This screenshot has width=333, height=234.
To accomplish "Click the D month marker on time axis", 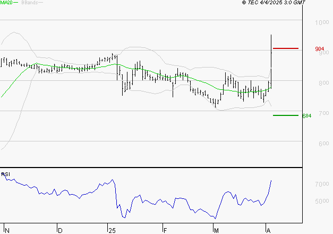I will point(60,231).
